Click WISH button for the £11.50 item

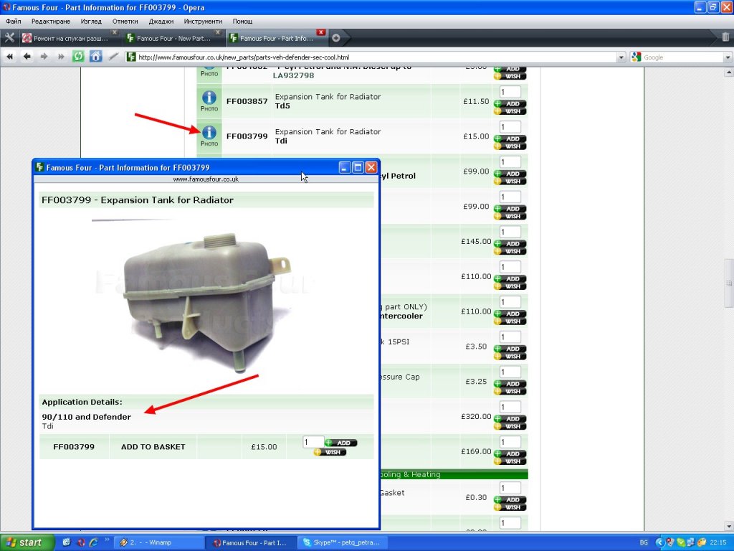click(510, 111)
